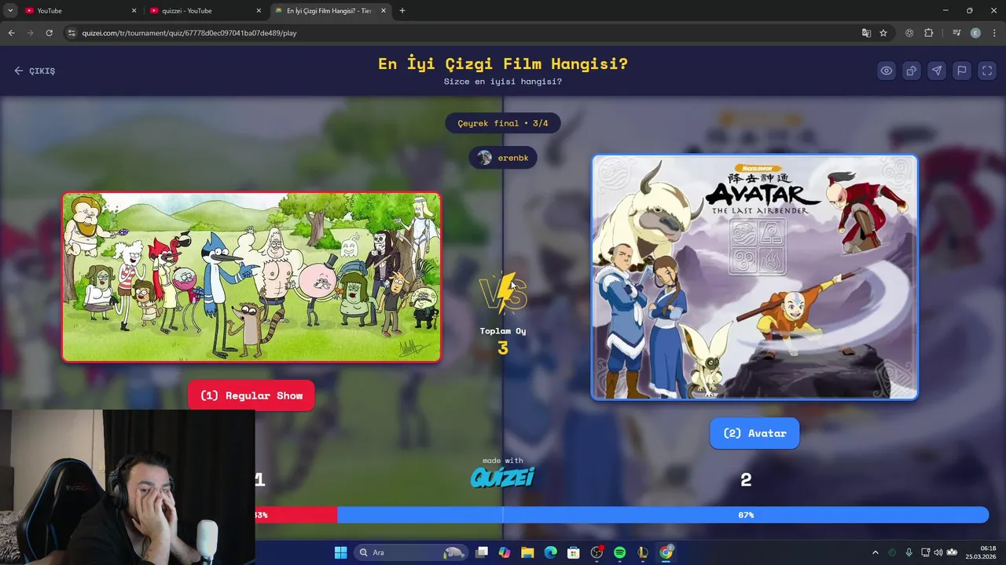The image size is (1006, 565).
Task: Click the site information icon in address bar
Action: [x=72, y=33]
